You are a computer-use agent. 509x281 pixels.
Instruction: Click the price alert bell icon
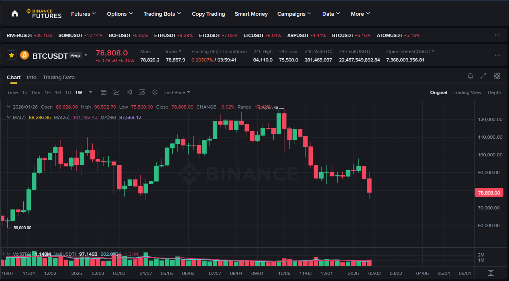[470, 76]
